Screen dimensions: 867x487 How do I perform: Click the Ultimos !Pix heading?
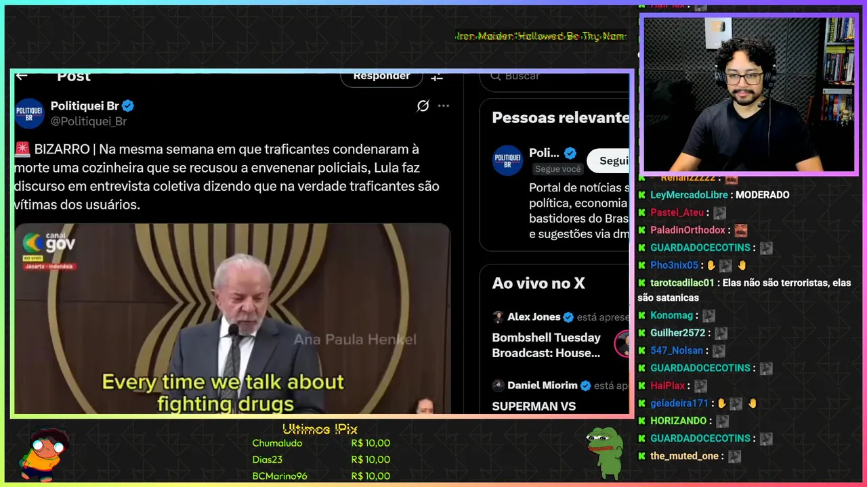click(320, 430)
